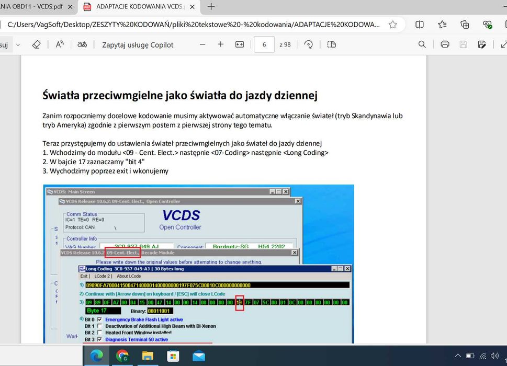Show hidden system tray icons chevron
Viewport: 507px width, 366px height.
pyautogui.click(x=458, y=356)
